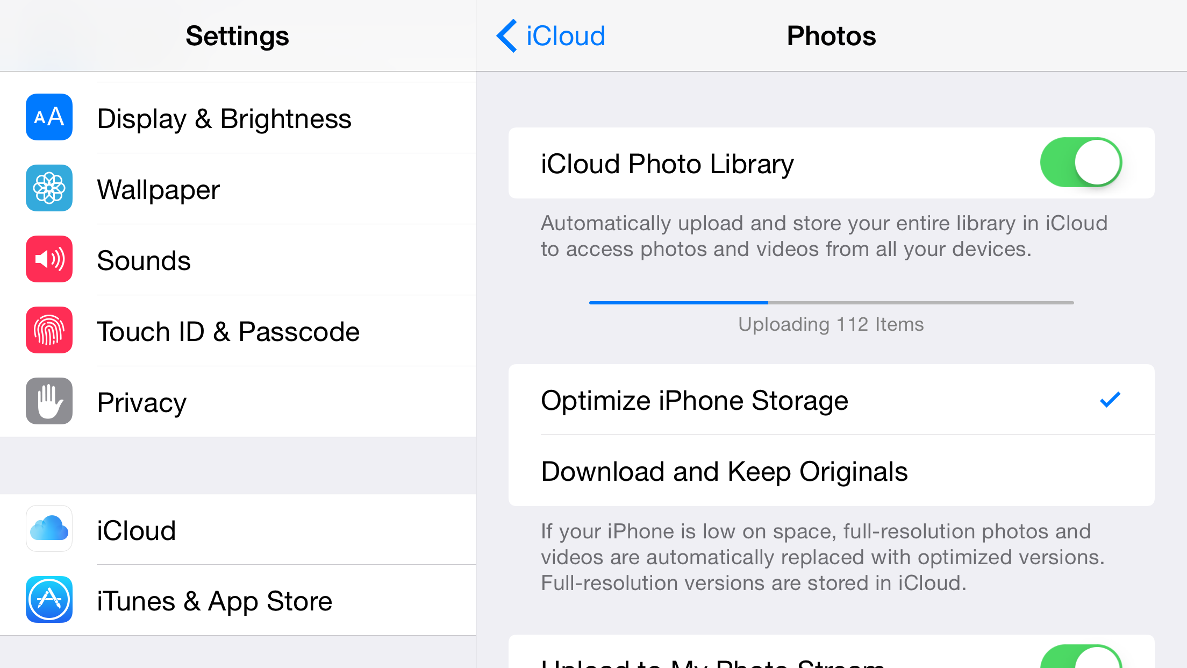The height and width of the screenshot is (668, 1187).
Task: Click the Privacy hand icon
Action: click(48, 401)
